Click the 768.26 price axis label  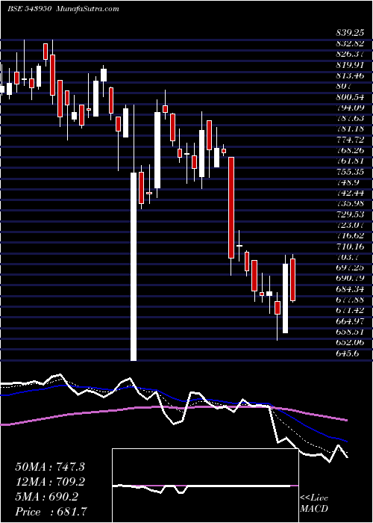[x=350, y=150]
